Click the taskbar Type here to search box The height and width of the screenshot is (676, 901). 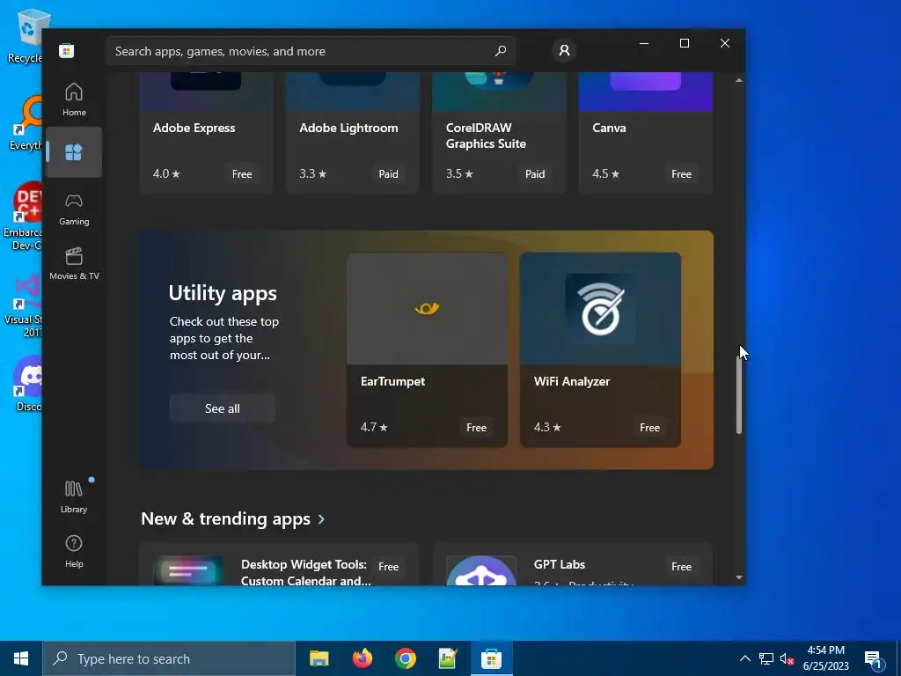(x=169, y=658)
